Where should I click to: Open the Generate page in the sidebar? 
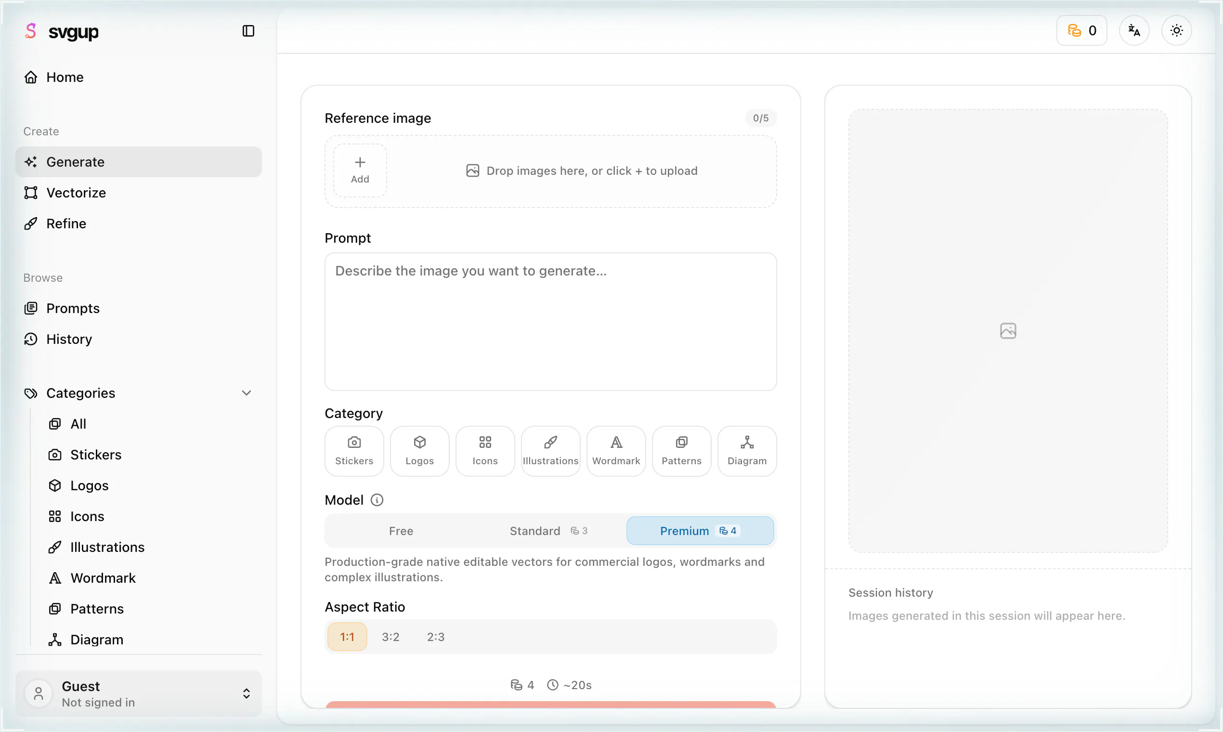(x=138, y=162)
